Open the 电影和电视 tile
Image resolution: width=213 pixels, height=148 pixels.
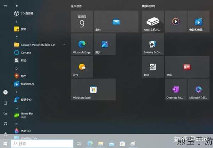click(x=198, y=22)
